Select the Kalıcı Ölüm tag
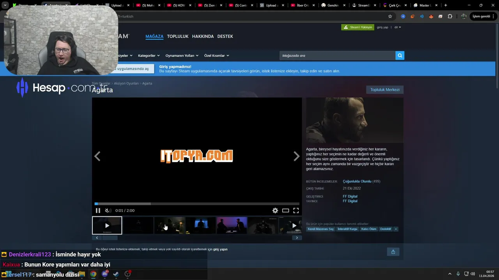The height and width of the screenshot is (280, 499). (x=369, y=229)
